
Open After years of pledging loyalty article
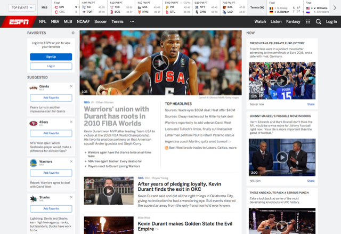tap(180, 187)
